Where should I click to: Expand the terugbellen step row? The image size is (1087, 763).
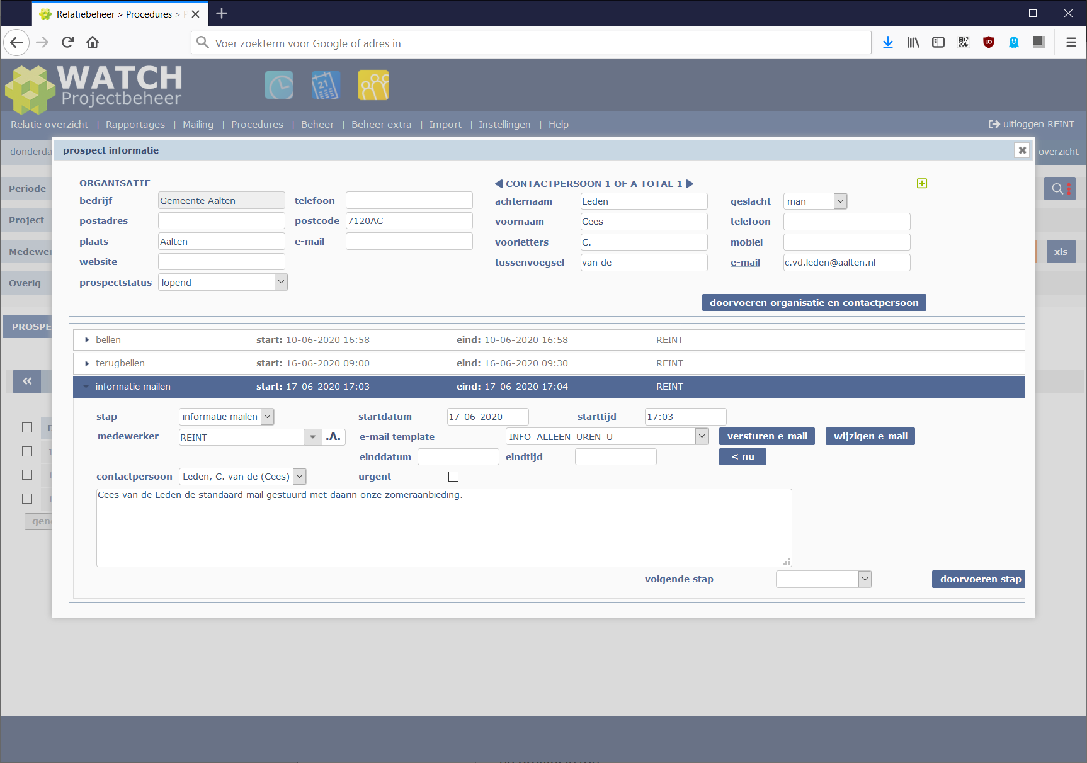coord(548,363)
